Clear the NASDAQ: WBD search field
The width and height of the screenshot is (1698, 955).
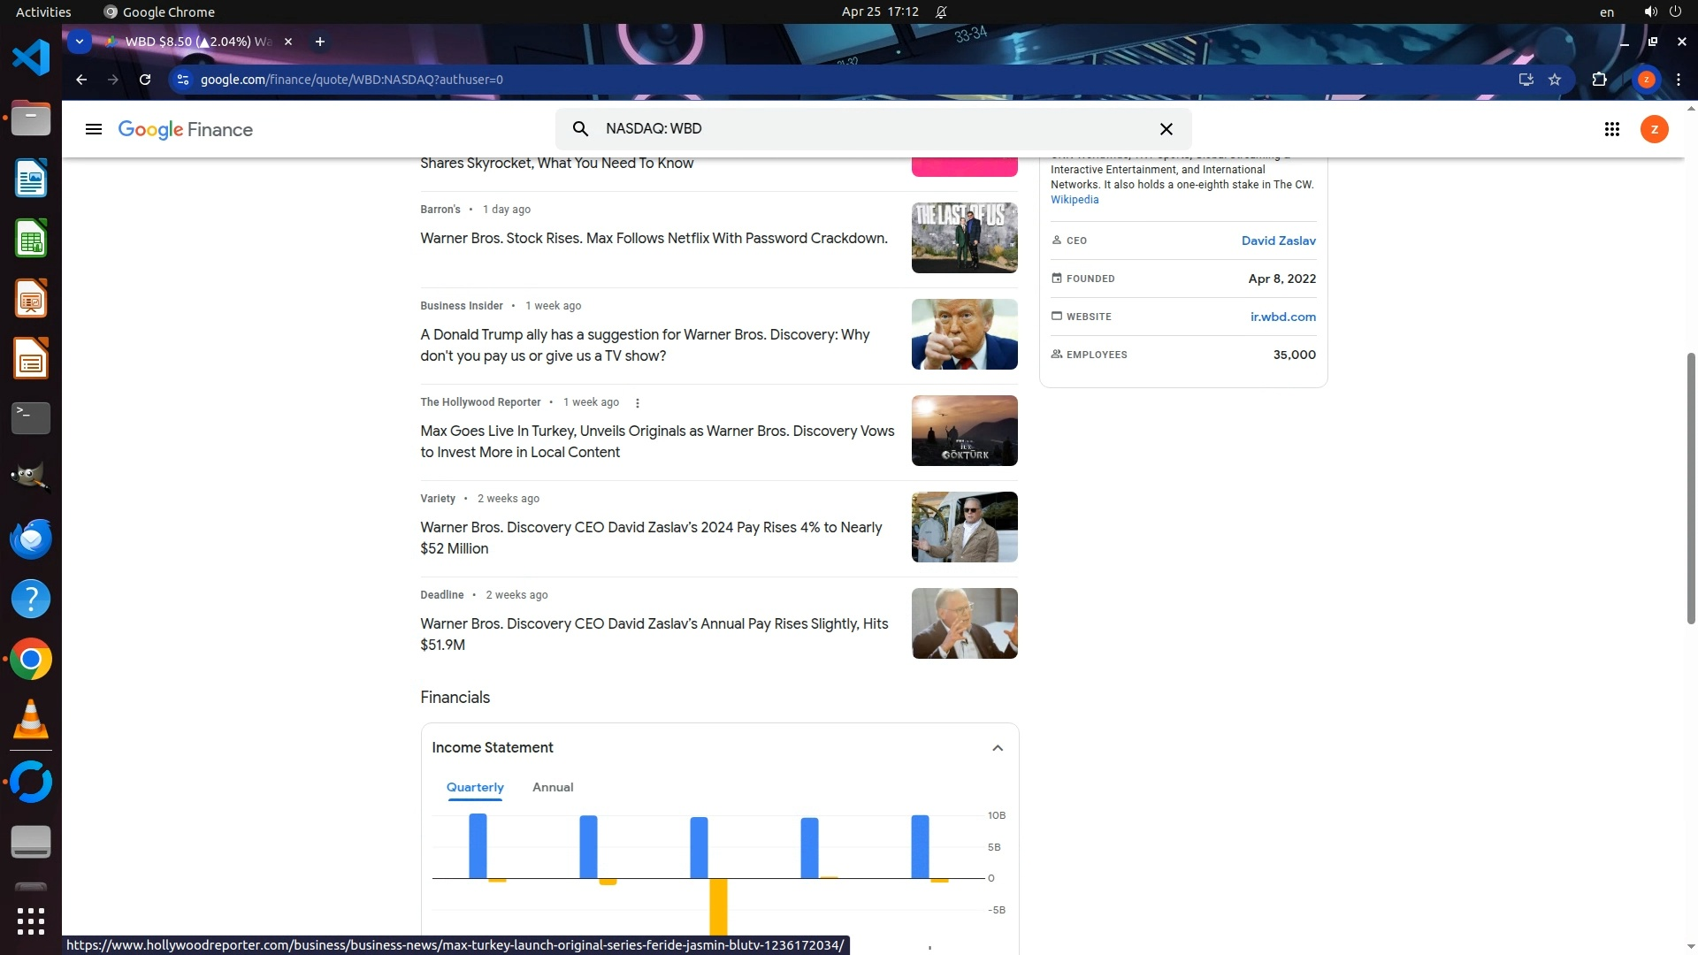click(1166, 129)
